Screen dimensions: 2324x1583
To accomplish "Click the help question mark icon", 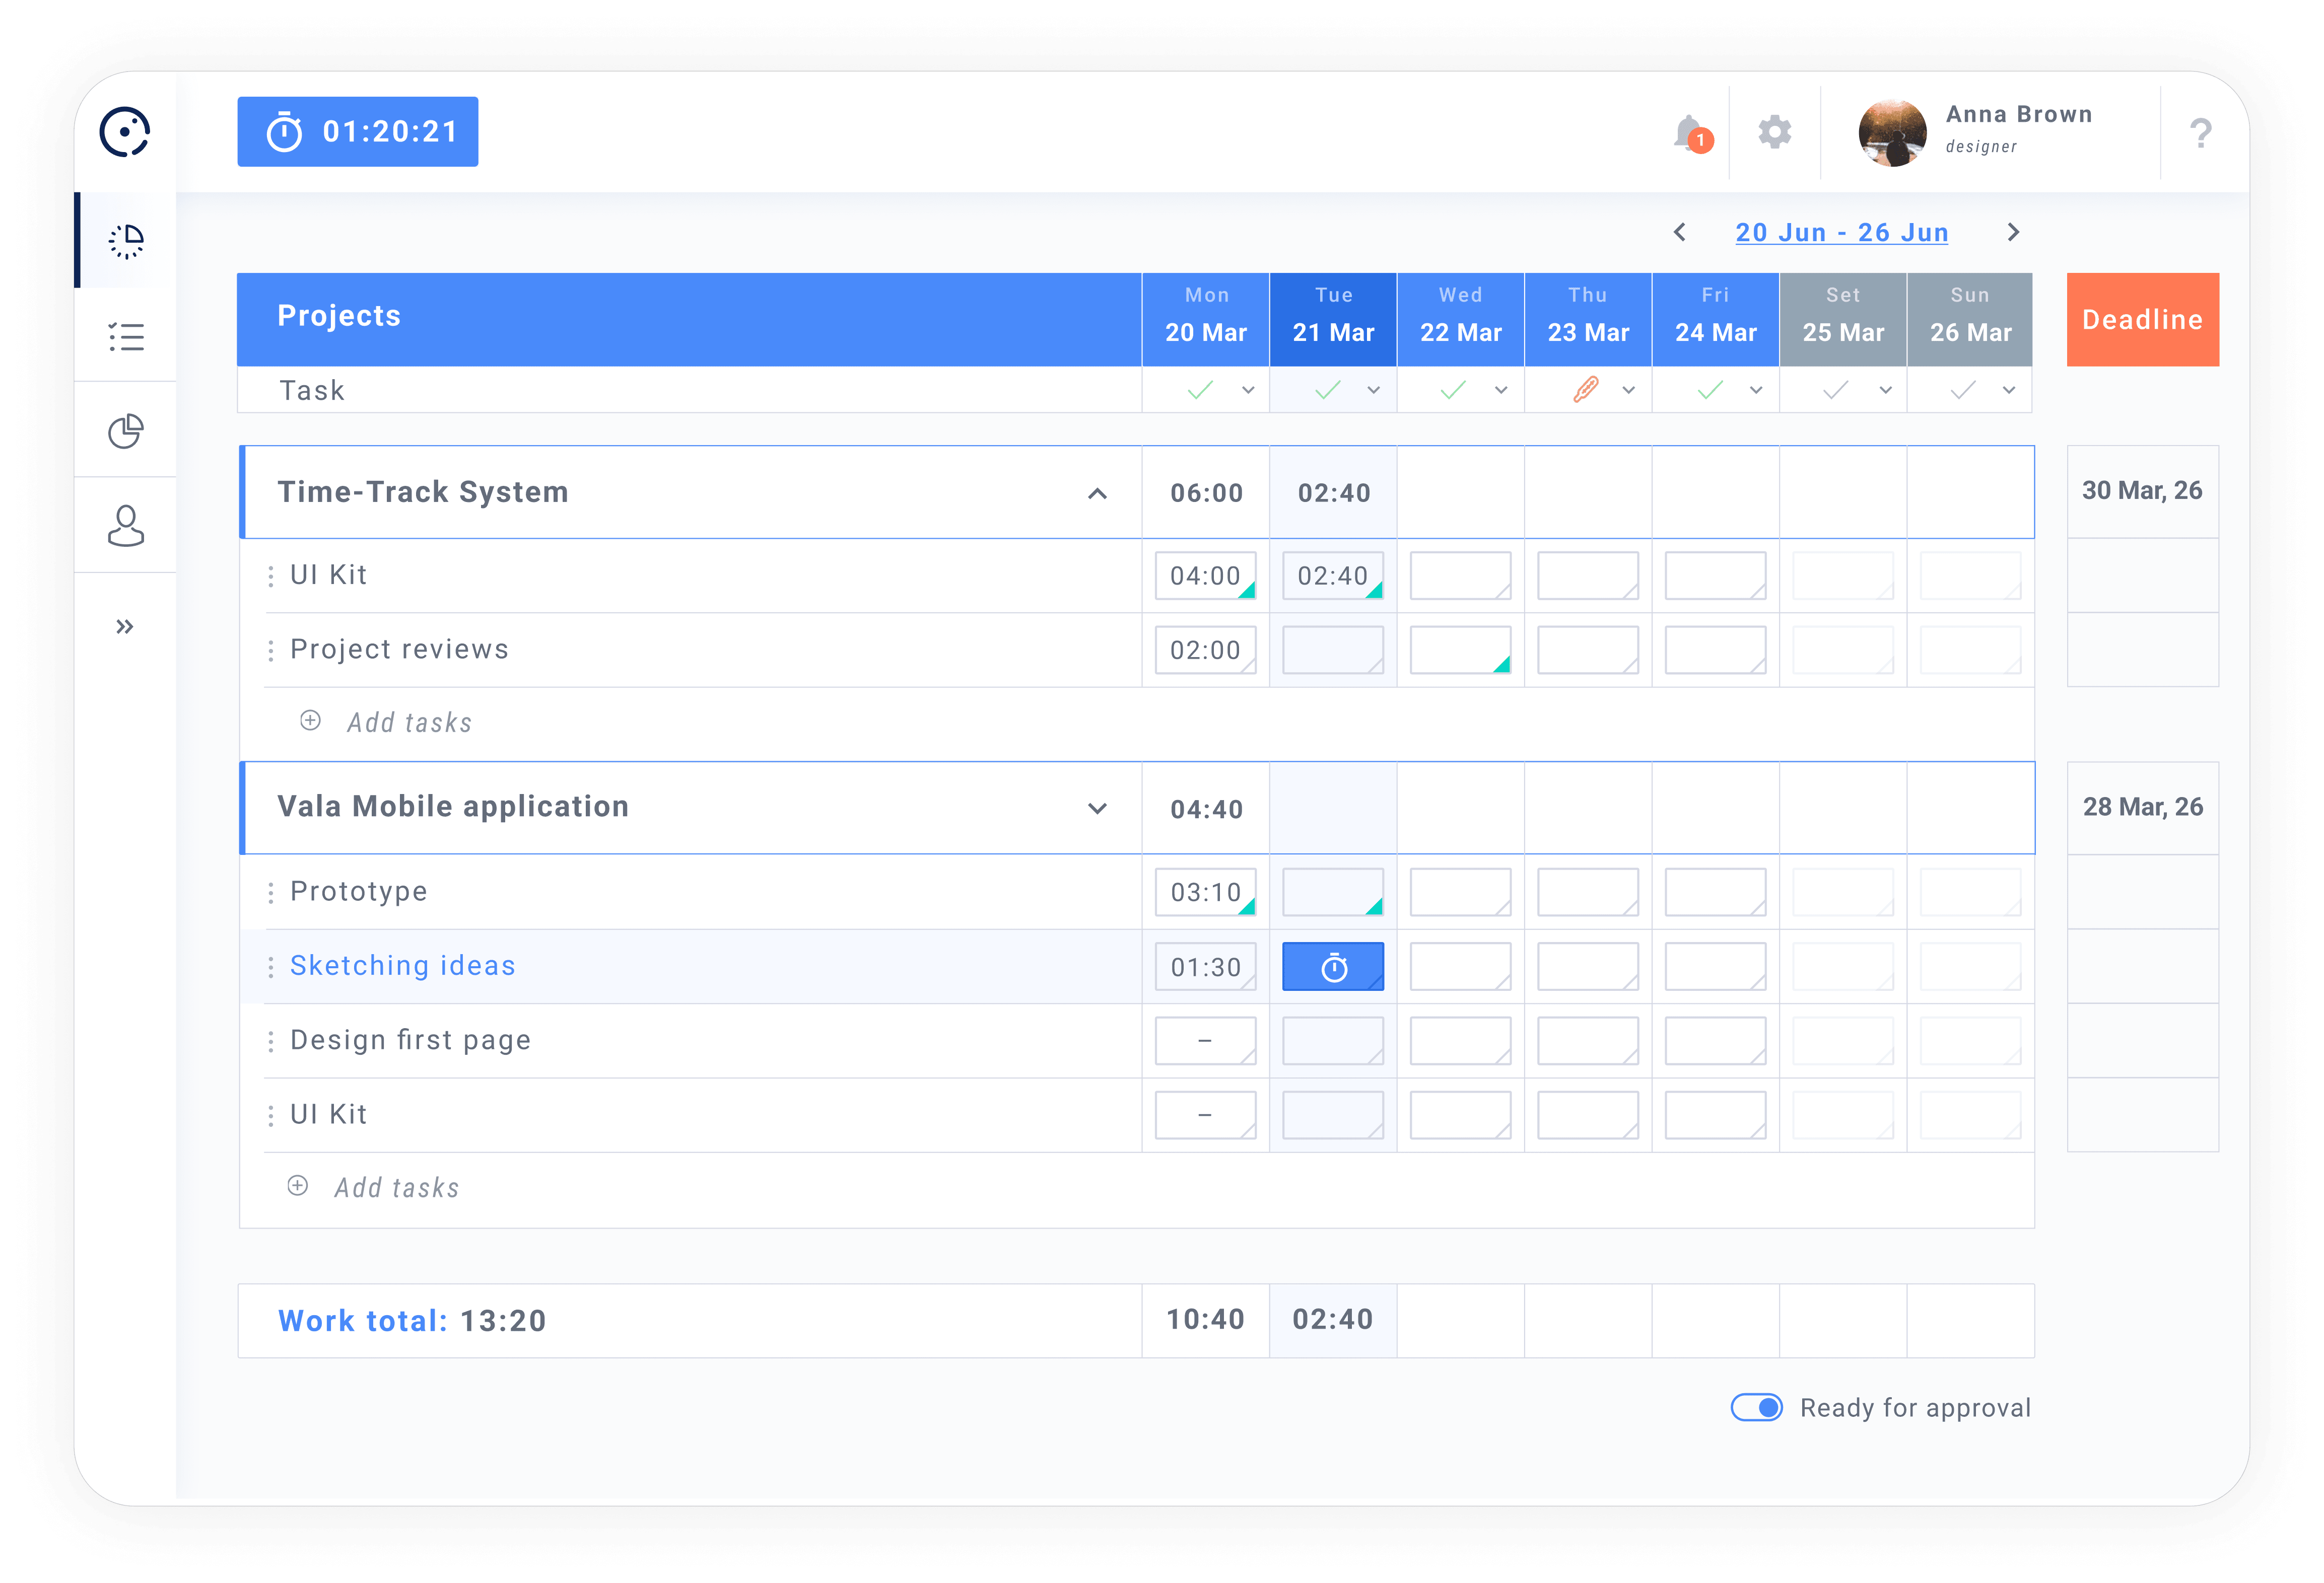I will coord(2200,133).
